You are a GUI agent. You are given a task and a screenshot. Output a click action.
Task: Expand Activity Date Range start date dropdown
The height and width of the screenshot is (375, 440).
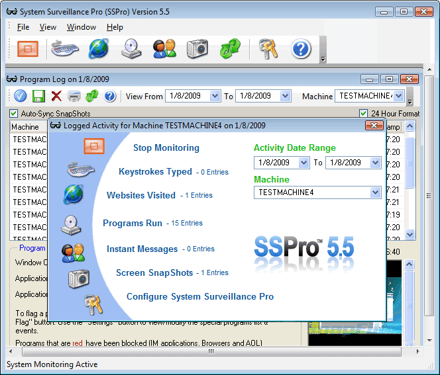point(303,163)
